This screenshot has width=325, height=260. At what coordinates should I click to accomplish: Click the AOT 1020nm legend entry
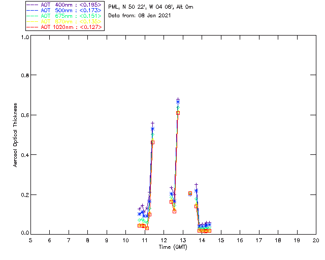(64, 27)
